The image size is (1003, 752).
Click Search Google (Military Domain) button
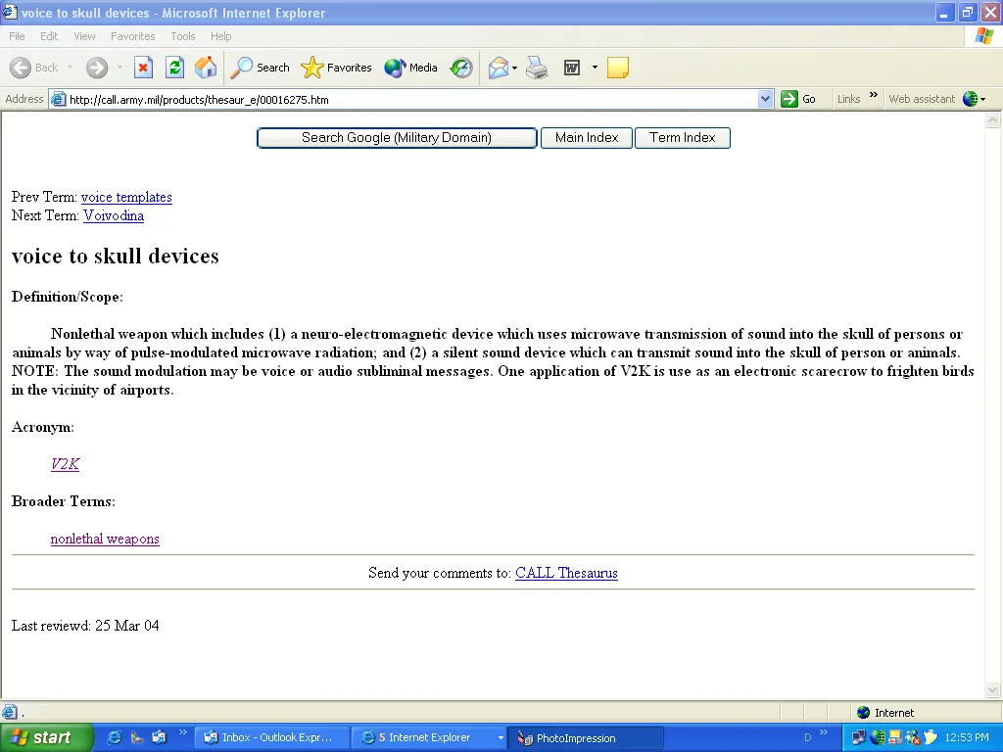(397, 137)
